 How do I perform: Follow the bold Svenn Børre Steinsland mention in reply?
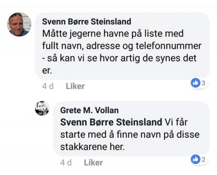pyautogui.click(x=111, y=122)
